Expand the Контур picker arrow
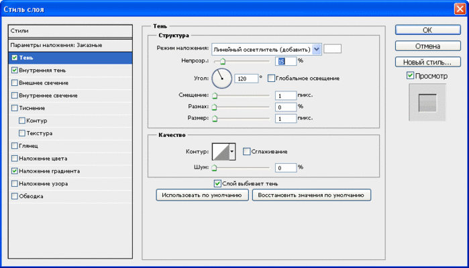This screenshot has height=268, width=469. click(232, 152)
